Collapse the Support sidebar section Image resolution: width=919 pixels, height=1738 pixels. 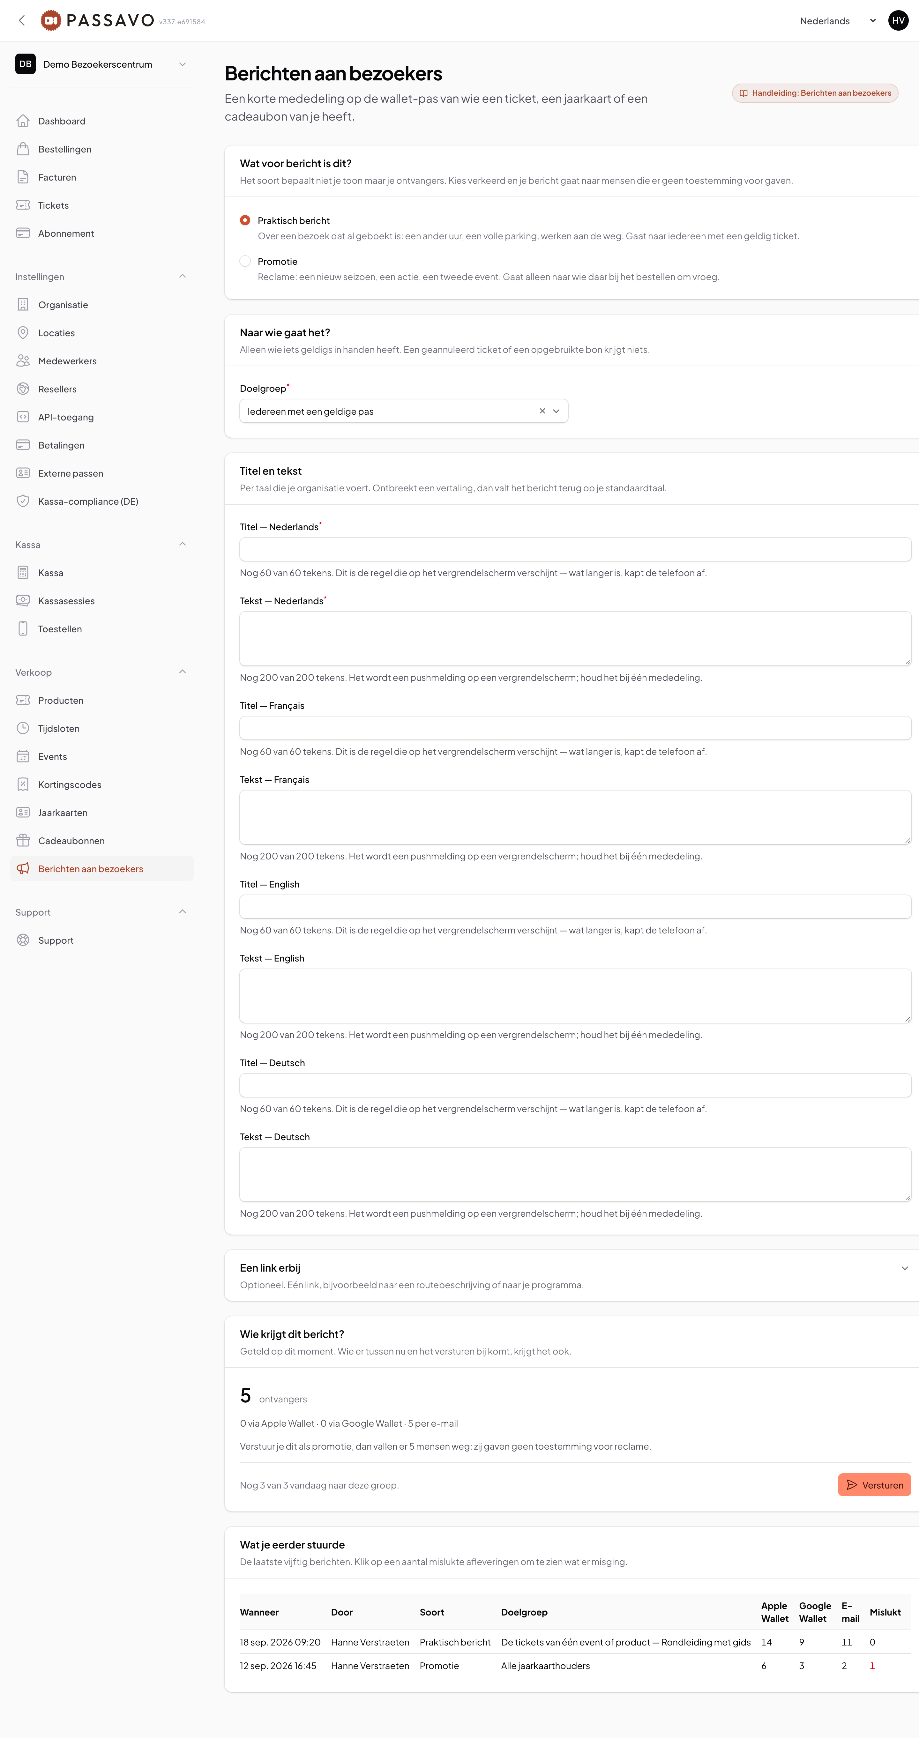pyautogui.click(x=182, y=912)
